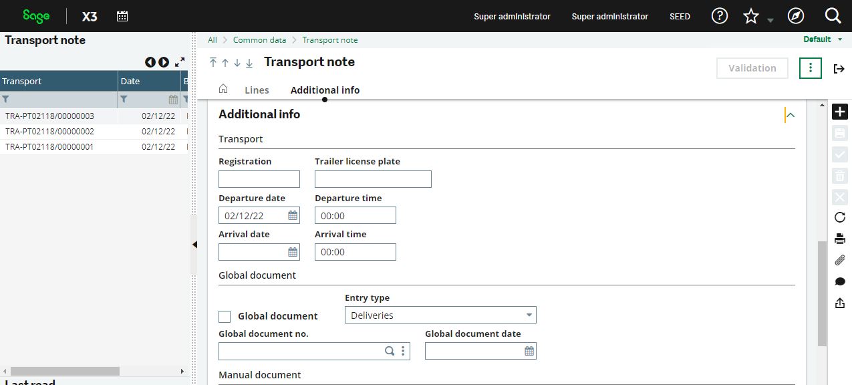
Task: Switch to the Lines tab
Action: coord(257,90)
